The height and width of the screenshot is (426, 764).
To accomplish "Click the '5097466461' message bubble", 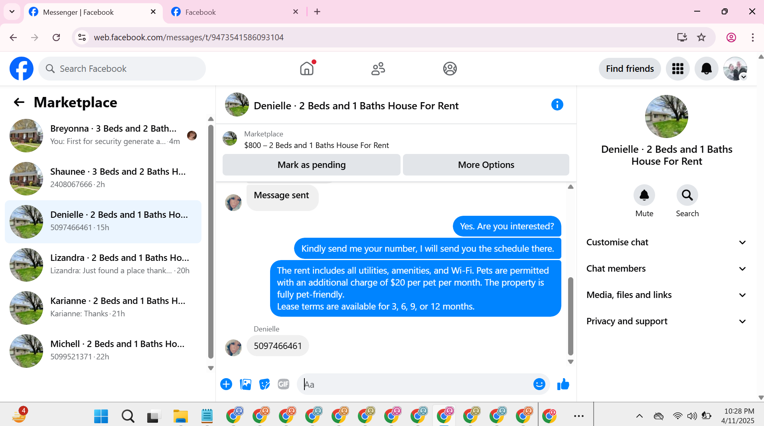I will 278,346.
